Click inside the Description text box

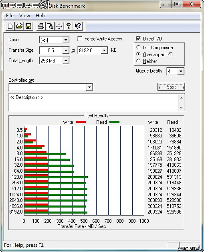(93, 103)
